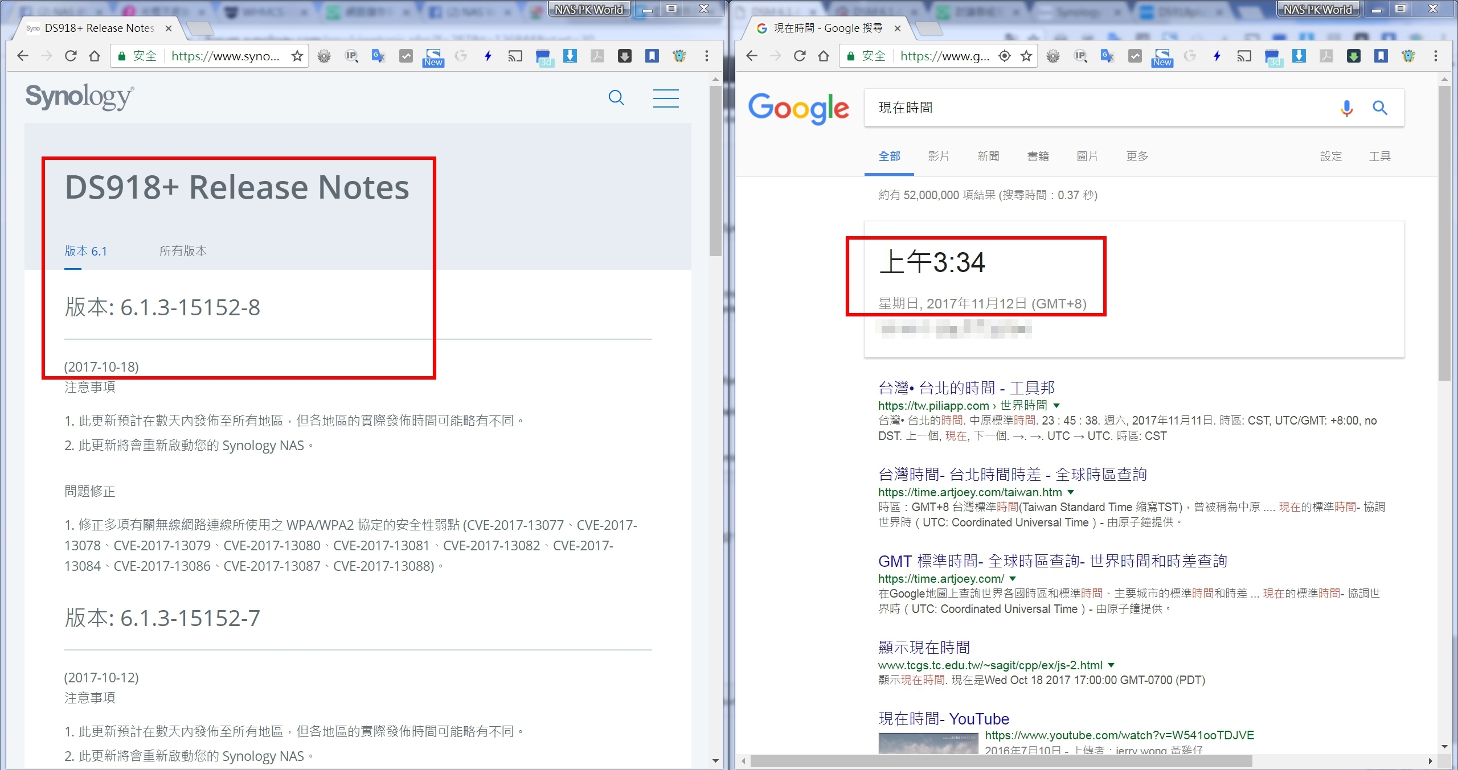Viewport: 1458px width, 770px height.
Task: Open result 顯示現在時間
Action: (924, 648)
